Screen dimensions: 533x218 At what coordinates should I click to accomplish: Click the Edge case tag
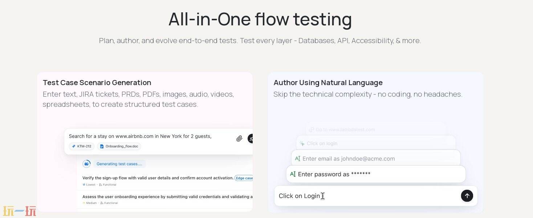[244, 178]
